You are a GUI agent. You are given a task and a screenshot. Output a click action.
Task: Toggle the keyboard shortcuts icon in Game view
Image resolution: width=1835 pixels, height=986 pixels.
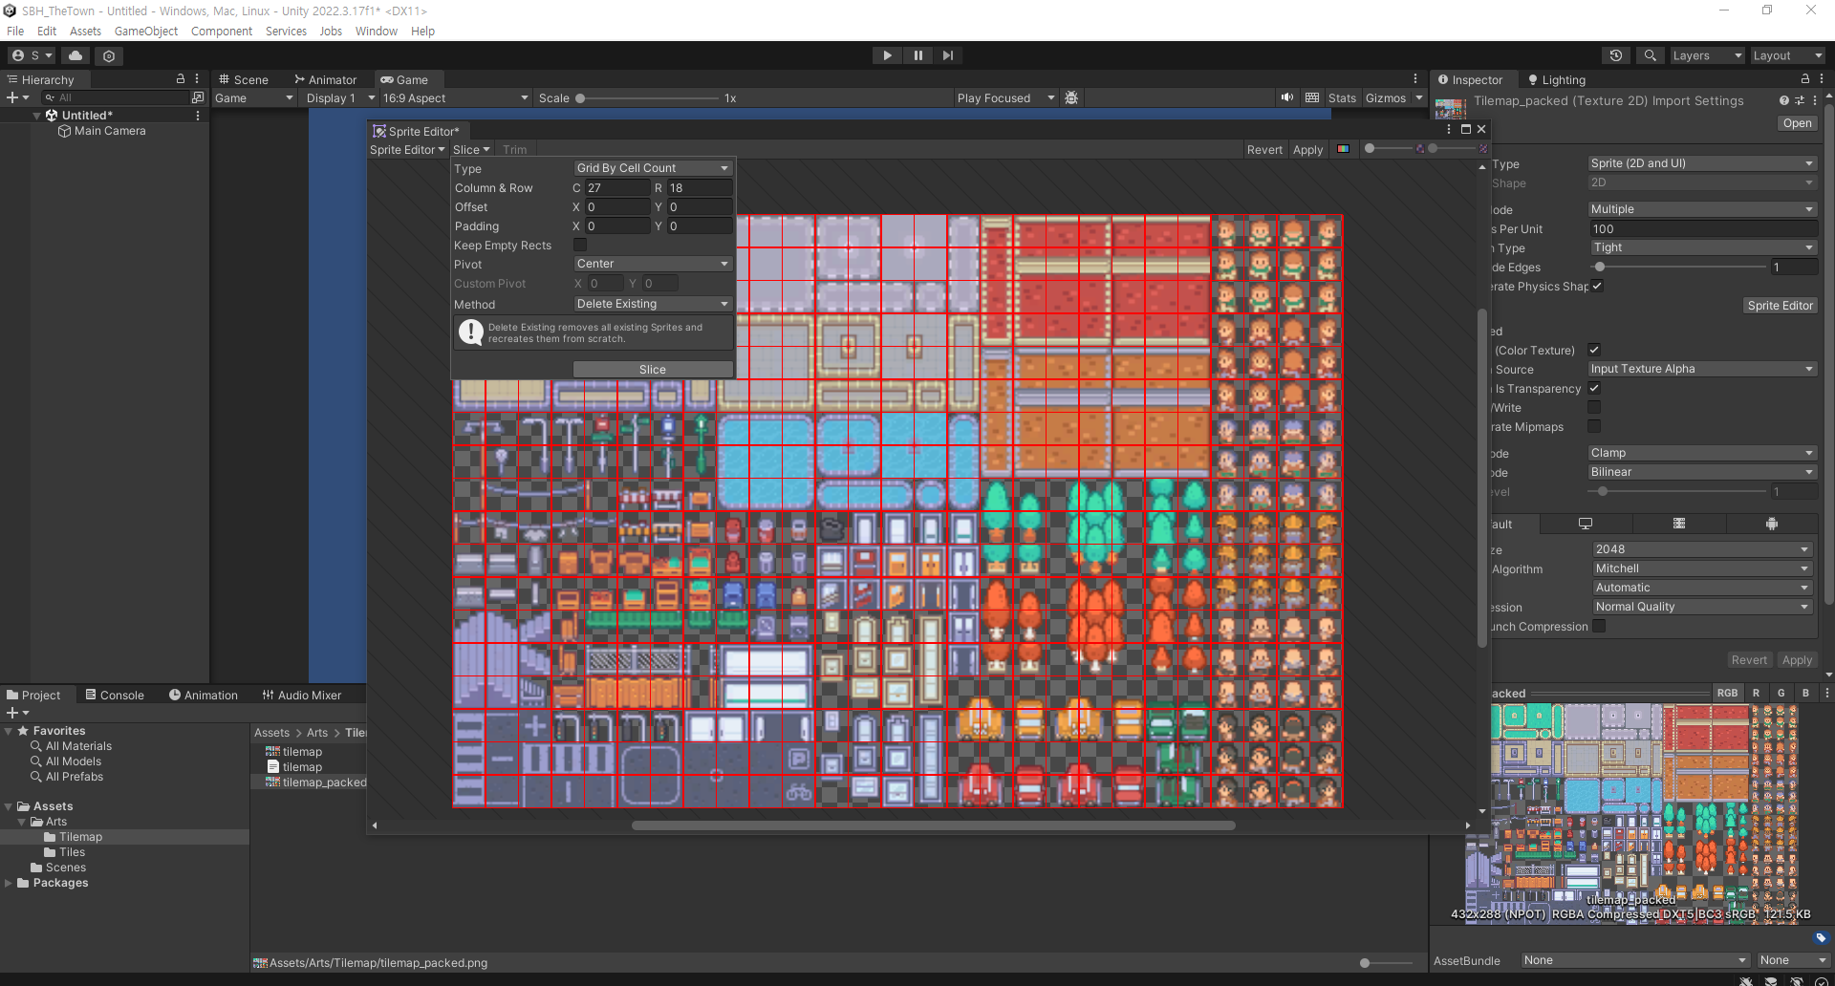tap(1312, 97)
